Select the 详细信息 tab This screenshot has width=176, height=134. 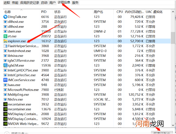(64, 2)
